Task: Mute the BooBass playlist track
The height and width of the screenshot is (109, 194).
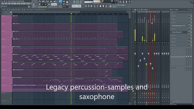Action: [11, 61]
